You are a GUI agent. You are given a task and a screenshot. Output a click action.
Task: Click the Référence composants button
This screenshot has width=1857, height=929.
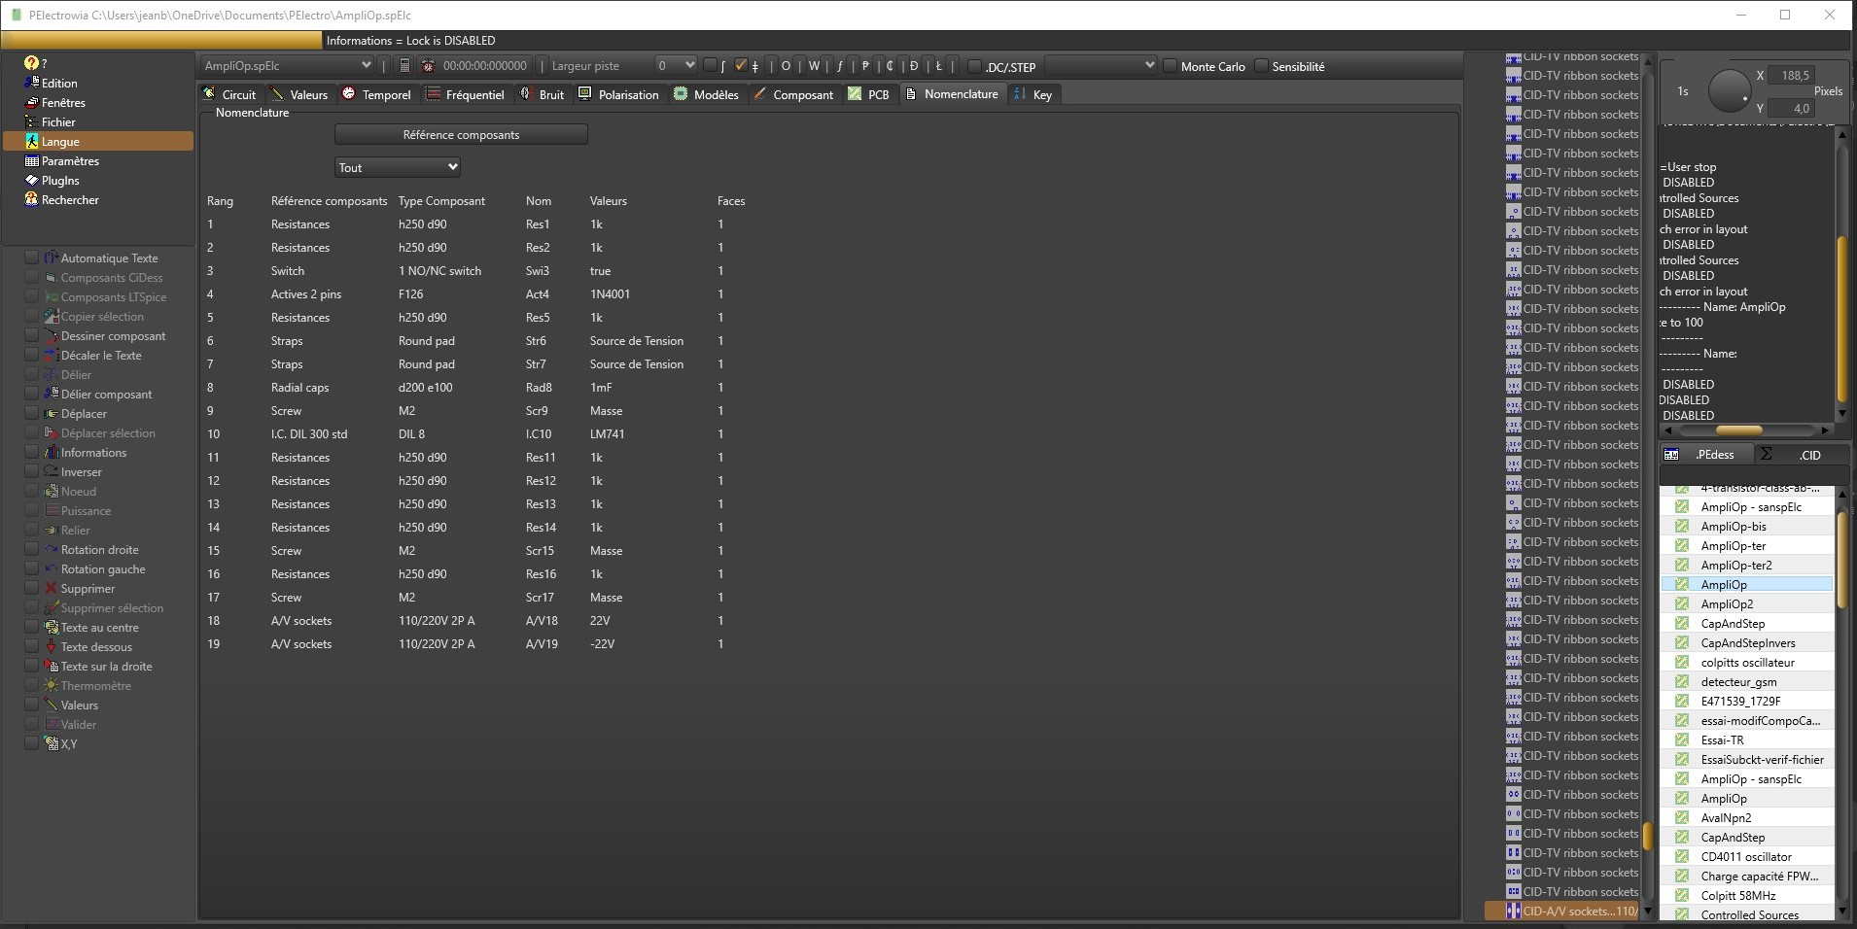tap(461, 135)
